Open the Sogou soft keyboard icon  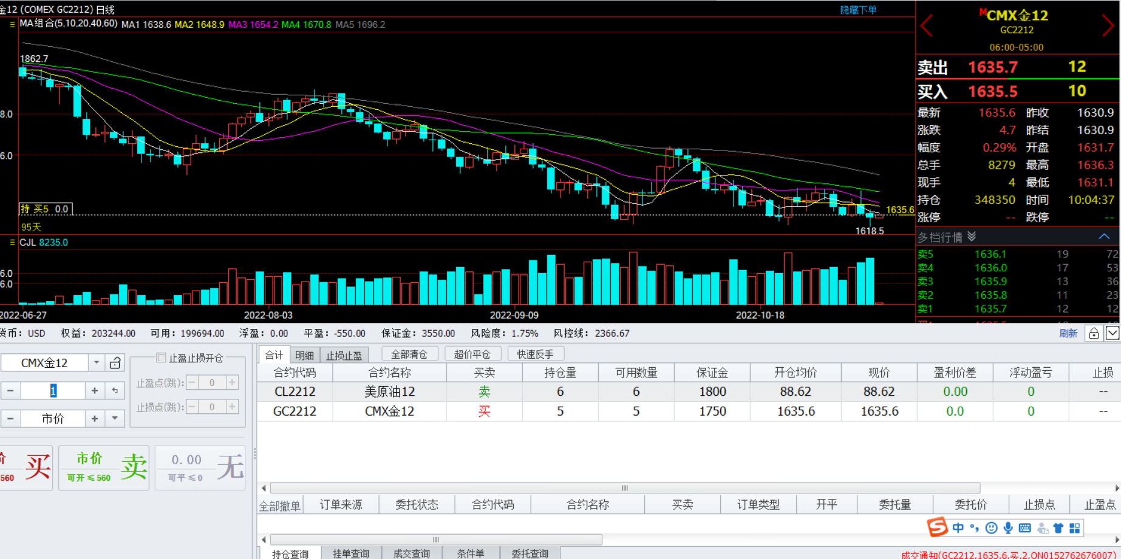pyautogui.click(x=1025, y=528)
